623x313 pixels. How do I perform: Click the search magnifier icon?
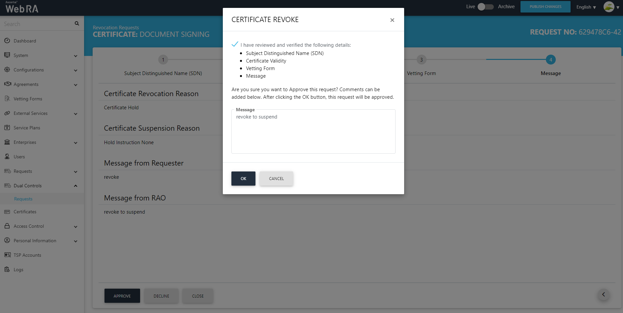coord(77,24)
